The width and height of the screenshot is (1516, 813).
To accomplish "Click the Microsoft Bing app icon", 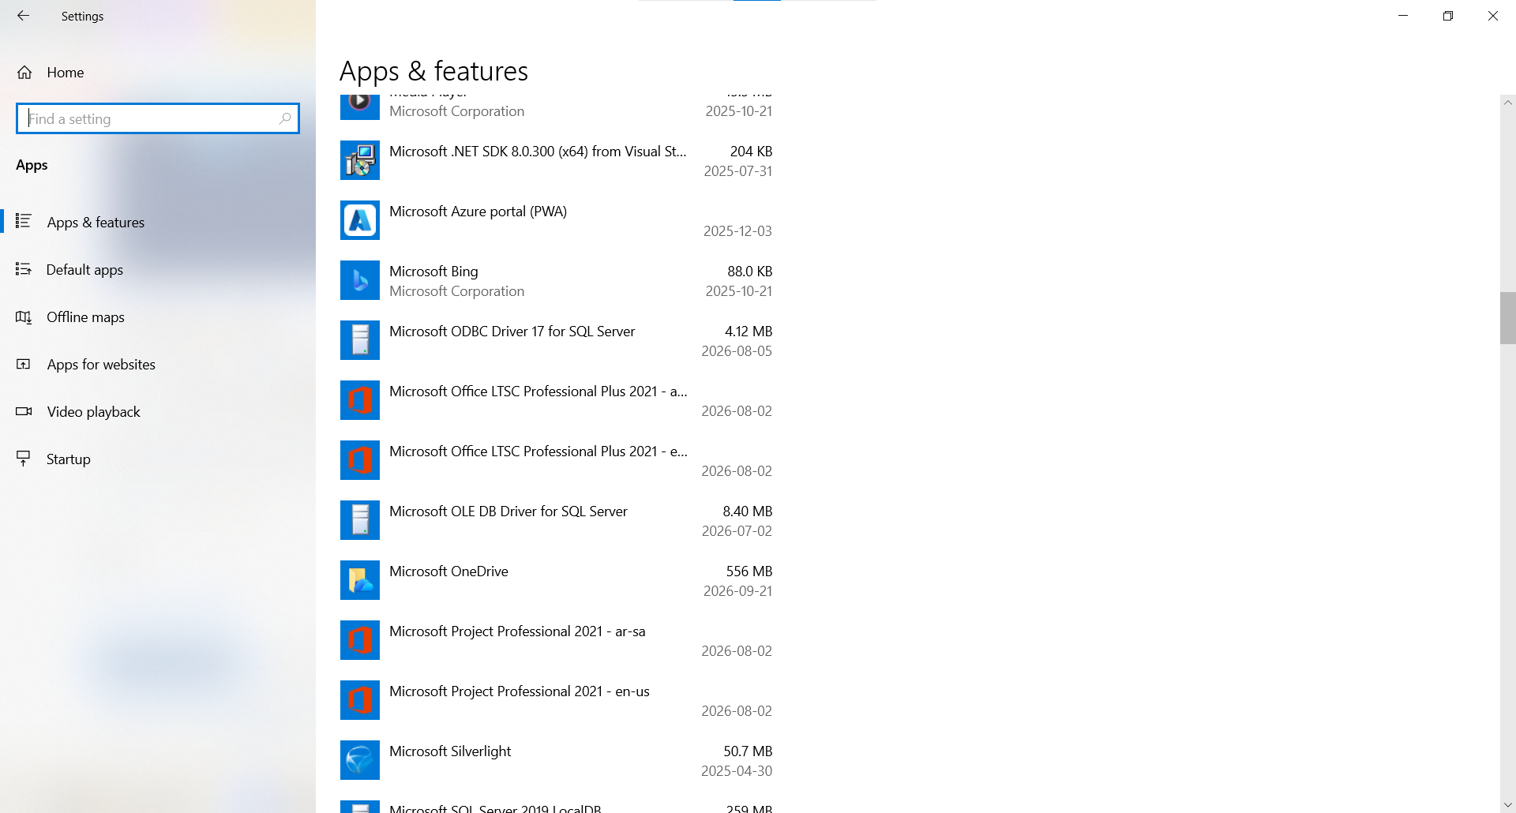I will pos(360,280).
